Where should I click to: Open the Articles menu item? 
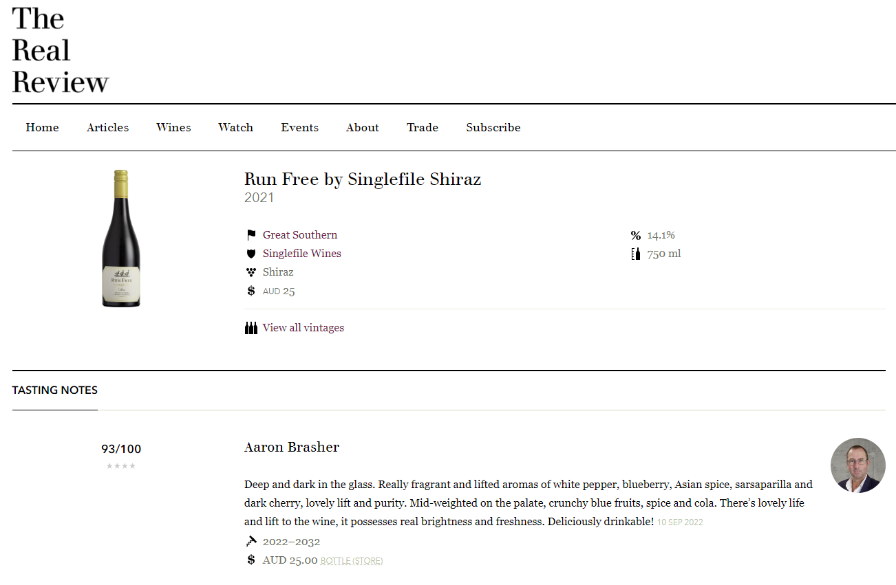coord(107,127)
